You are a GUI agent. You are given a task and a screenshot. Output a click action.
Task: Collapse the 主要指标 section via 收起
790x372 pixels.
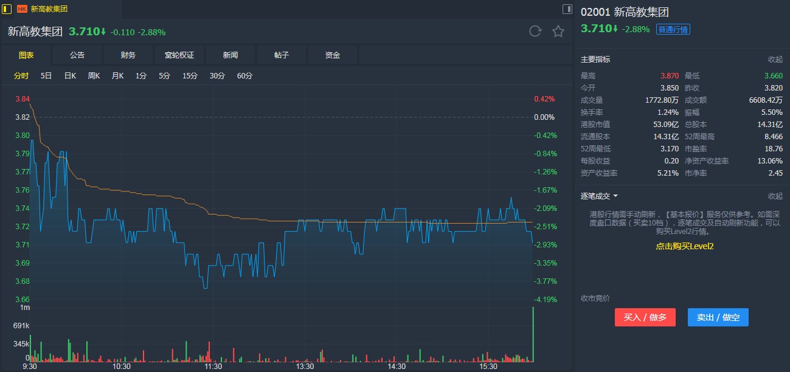tap(775, 60)
